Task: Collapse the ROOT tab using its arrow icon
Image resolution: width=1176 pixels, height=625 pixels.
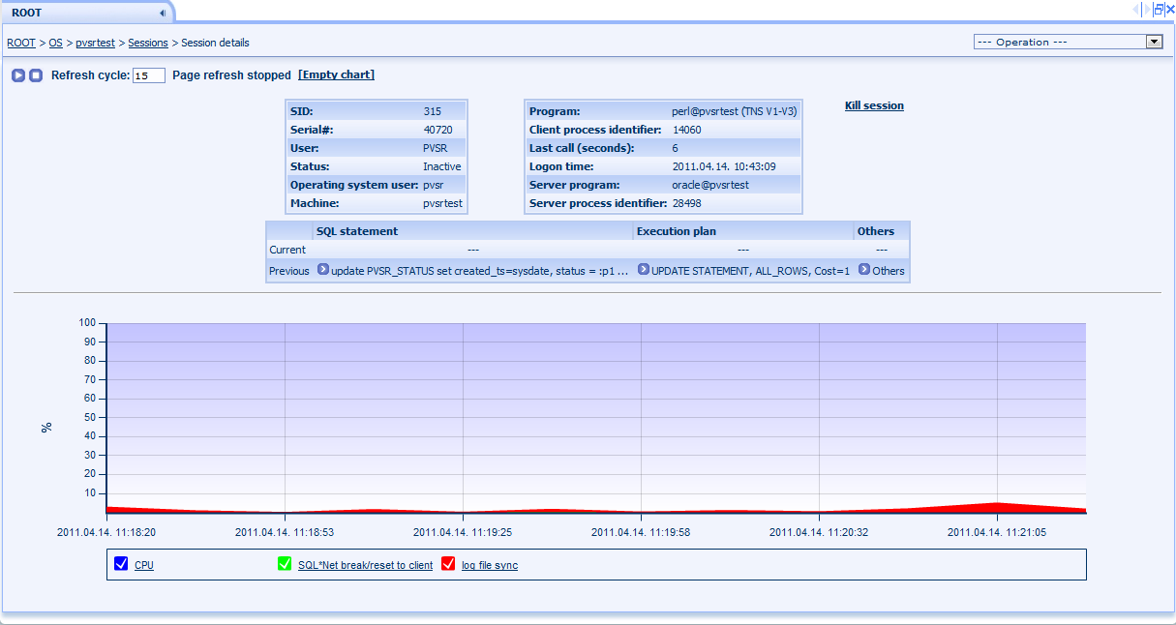Action: click(x=162, y=13)
